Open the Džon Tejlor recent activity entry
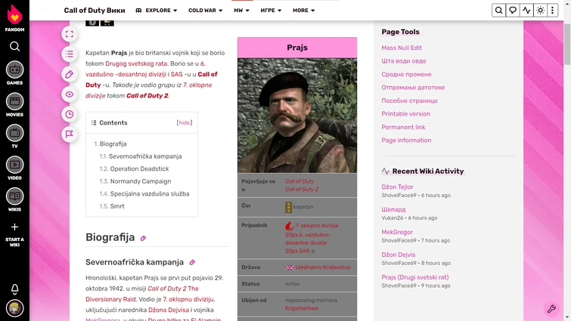The height and width of the screenshot is (321, 571). point(397,187)
